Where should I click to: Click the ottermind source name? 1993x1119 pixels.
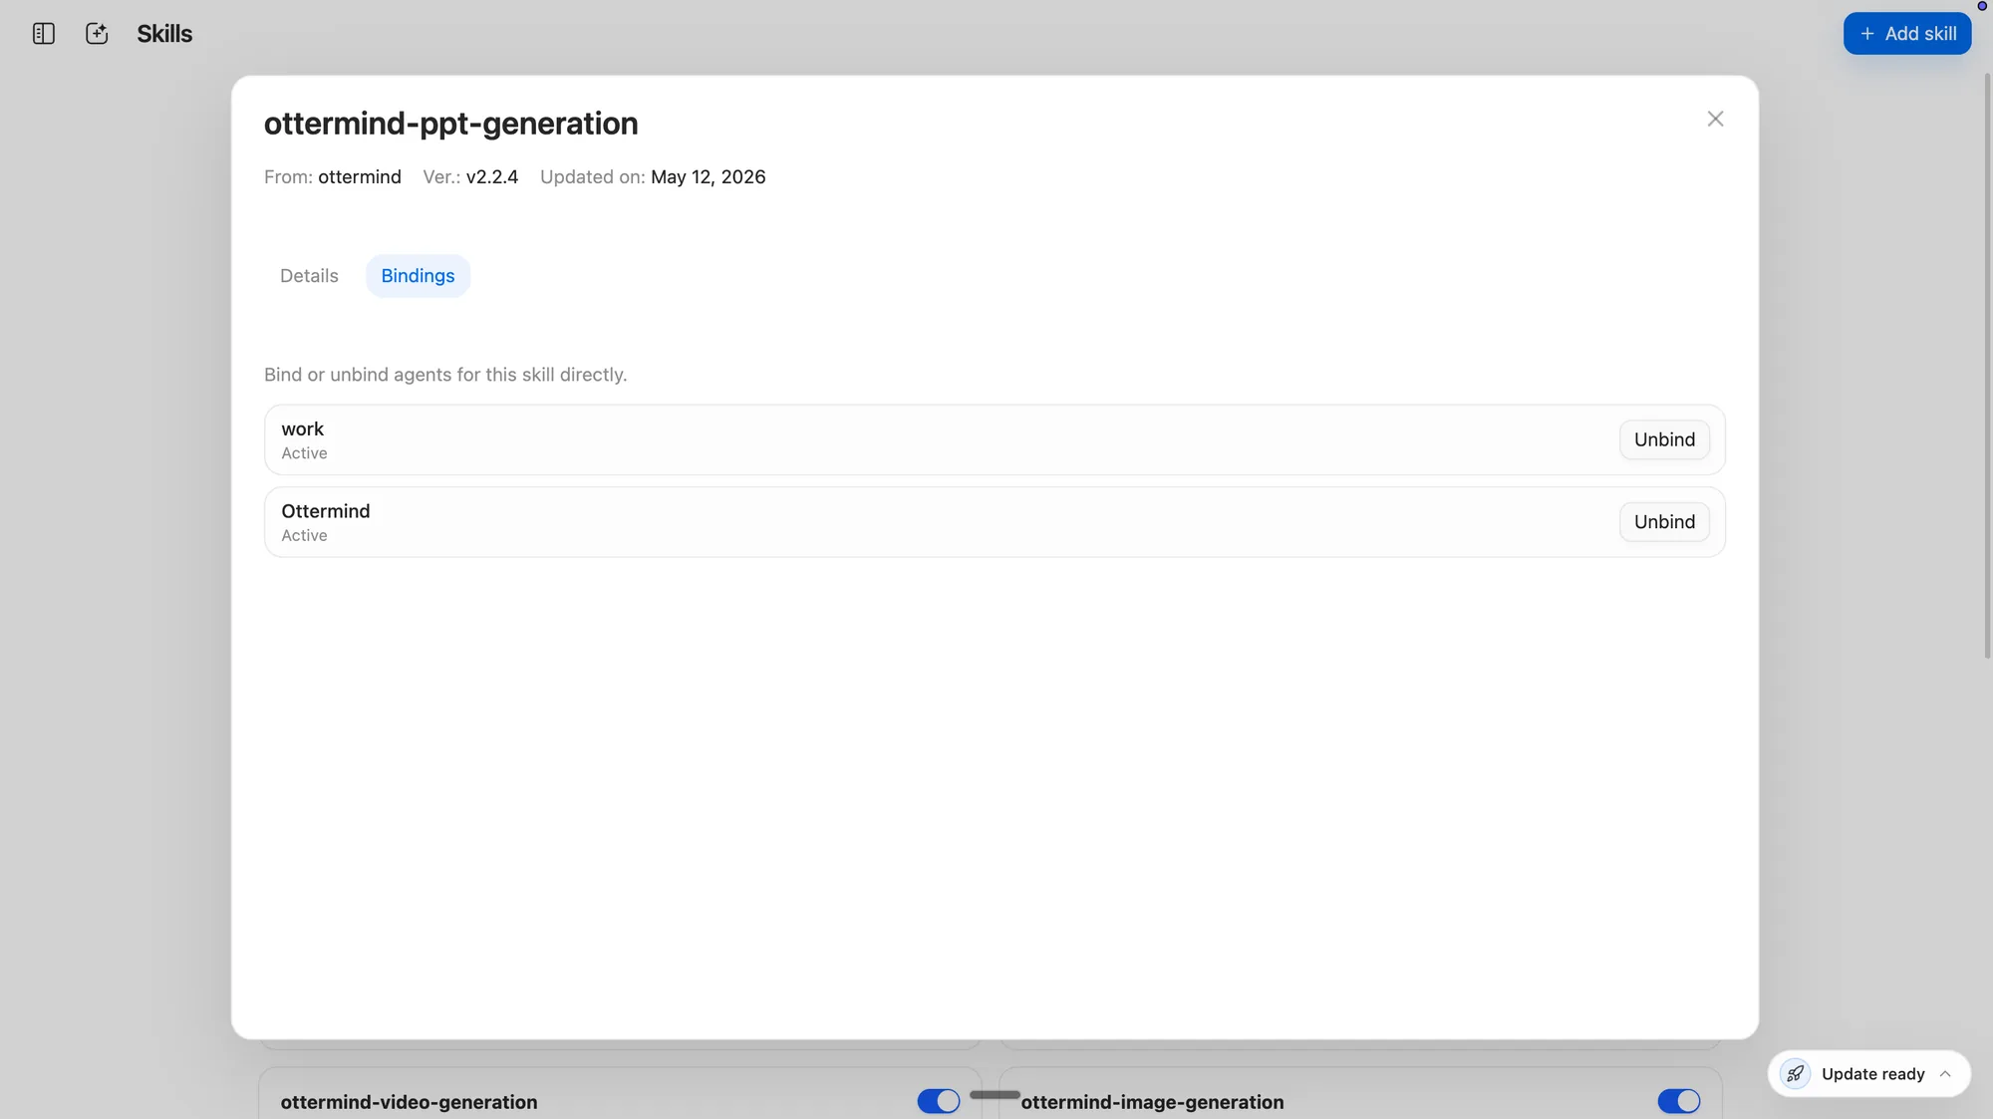(360, 177)
